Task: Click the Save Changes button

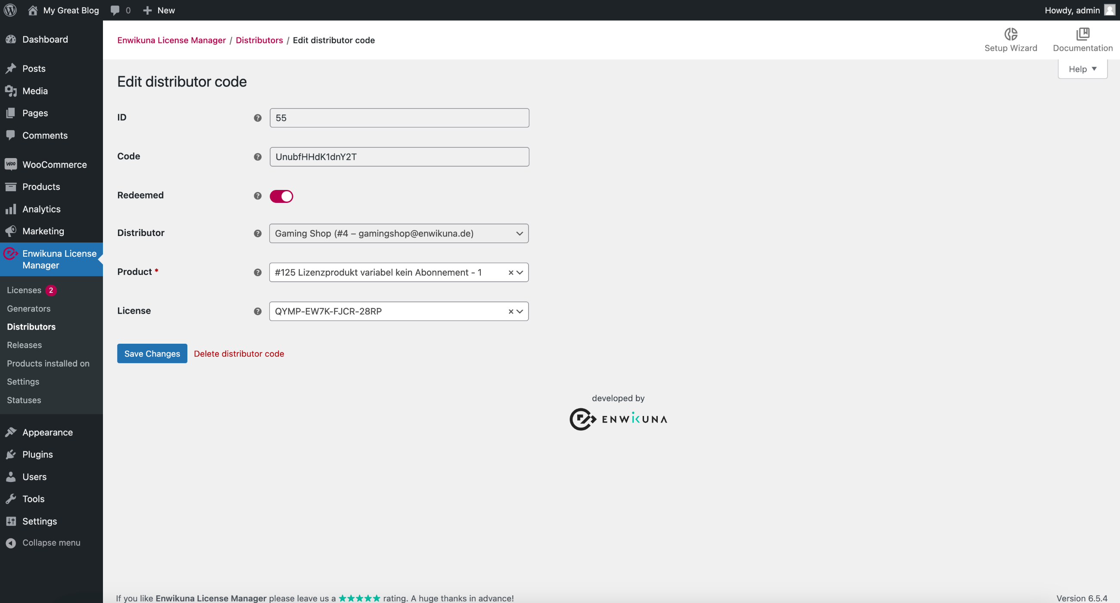Action: pyautogui.click(x=152, y=354)
